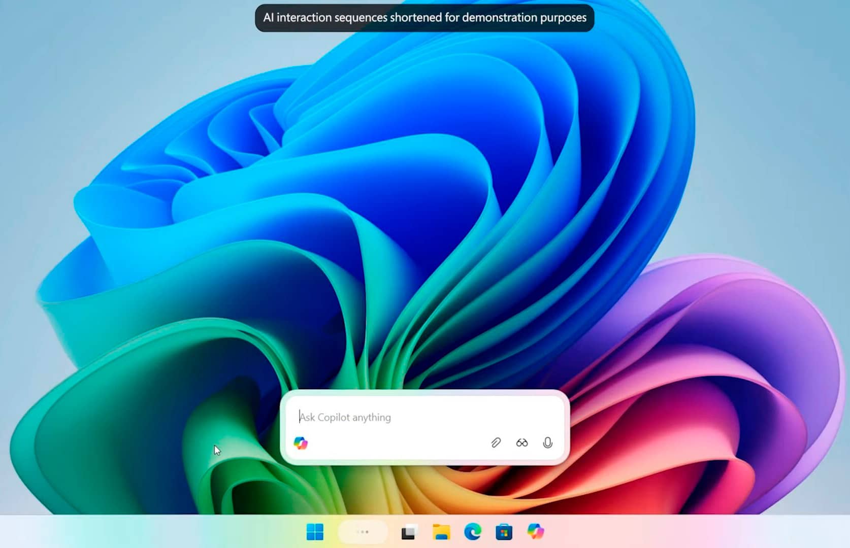Click the green petal on the desktop wallpaper
850x548 pixels.
click(x=127, y=406)
